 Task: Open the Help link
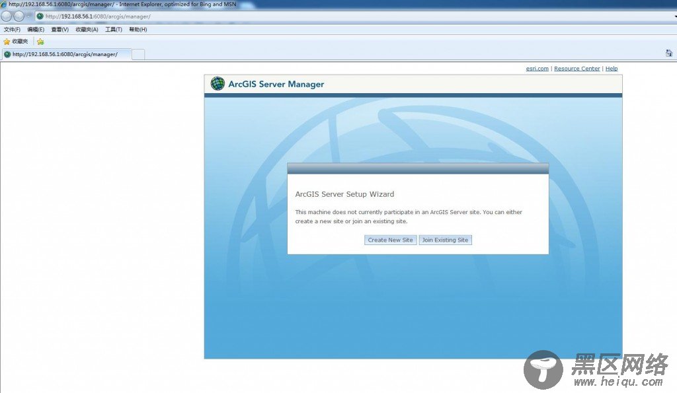point(612,69)
